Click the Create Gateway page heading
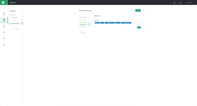Image resolution: width=197 pixels, height=106 pixels. coord(85,11)
